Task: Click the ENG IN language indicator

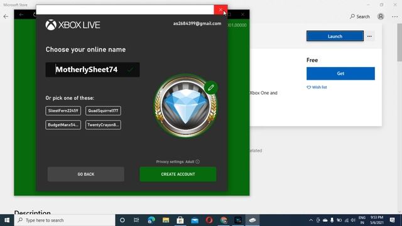Action: coord(362,220)
